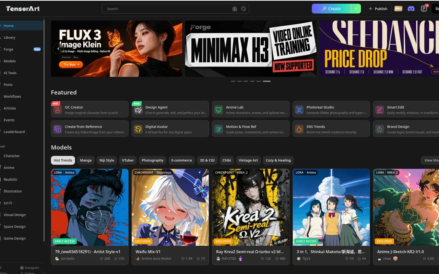Switch to the 3D & CGI tab
439x274 pixels.
coord(207,160)
